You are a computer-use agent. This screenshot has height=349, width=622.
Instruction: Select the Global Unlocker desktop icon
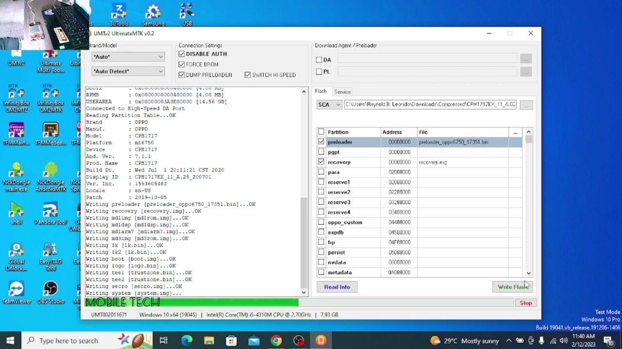tap(16, 257)
